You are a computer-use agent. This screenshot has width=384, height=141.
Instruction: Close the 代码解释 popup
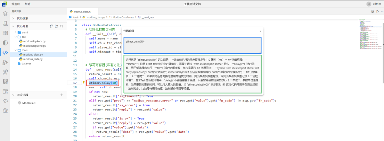pyautogui.click(x=260, y=31)
